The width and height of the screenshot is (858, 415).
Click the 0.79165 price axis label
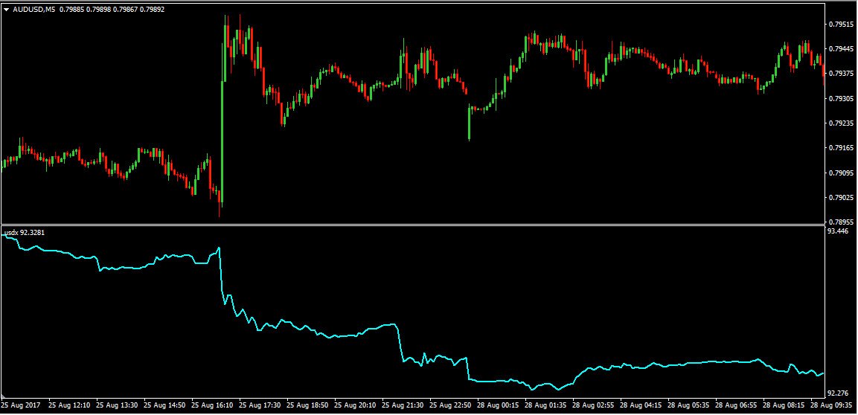pyautogui.click(x=840, y=148)
